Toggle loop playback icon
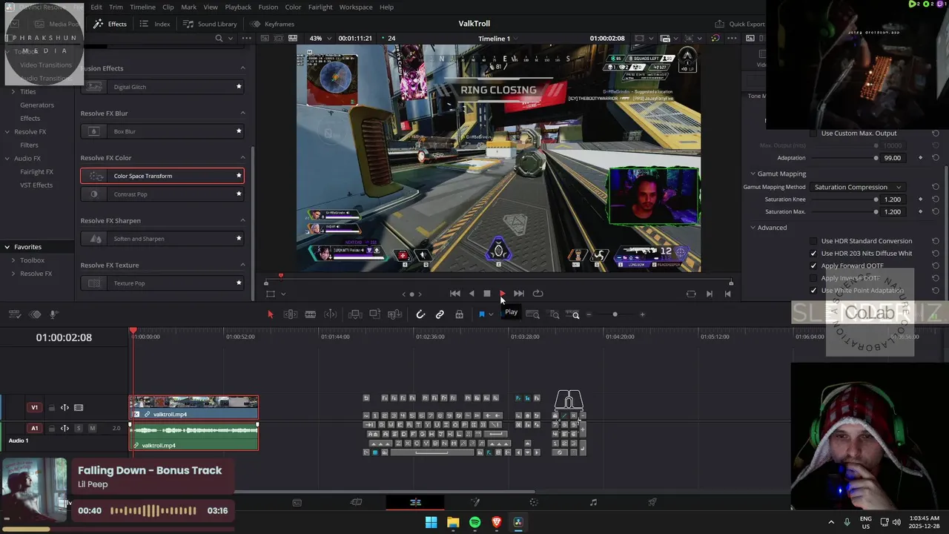949x534 pixels. (x=538, y=294)
